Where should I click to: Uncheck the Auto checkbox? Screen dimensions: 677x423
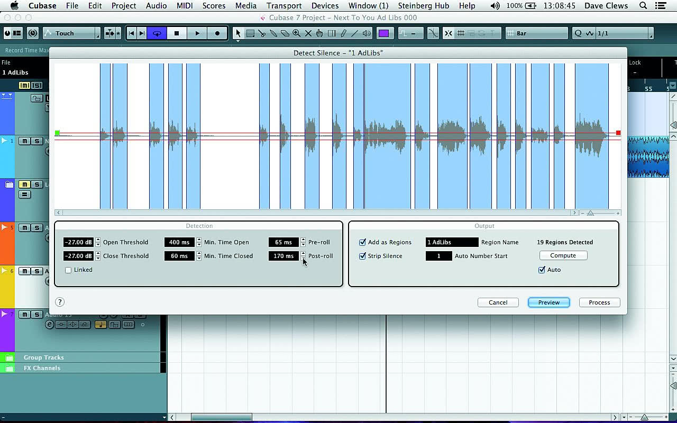coord(542,270)
